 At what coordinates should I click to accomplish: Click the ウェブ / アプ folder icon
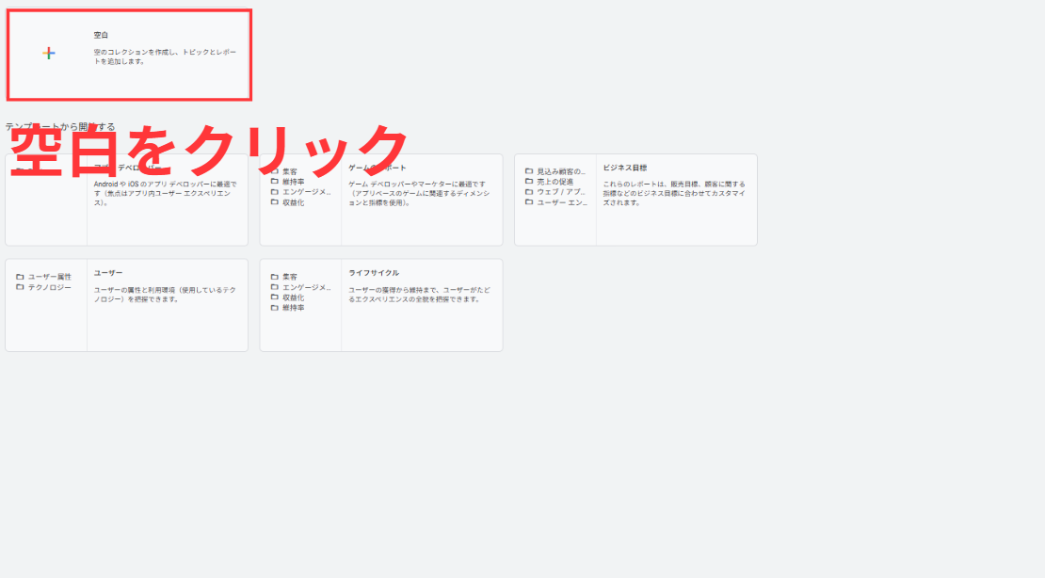pos(529,192)
